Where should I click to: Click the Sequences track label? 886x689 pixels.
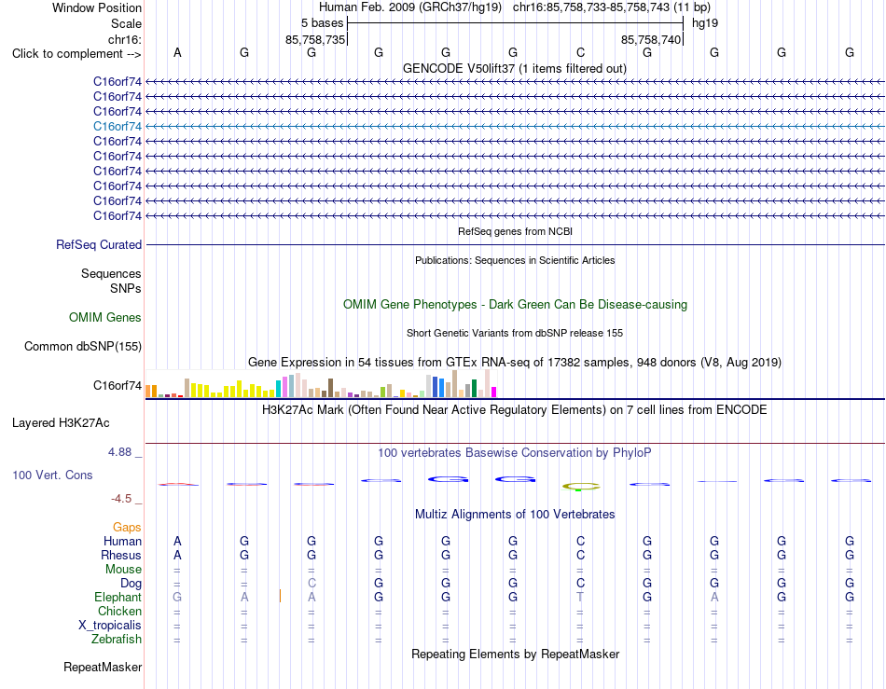click(111, 274)
